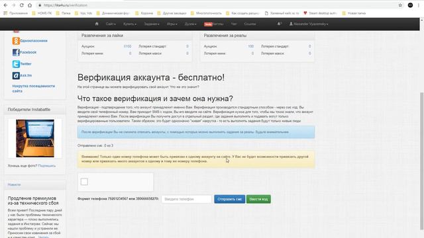Open the Папка bookmark folder
This screenshot has width=424, height=238.
64,13
